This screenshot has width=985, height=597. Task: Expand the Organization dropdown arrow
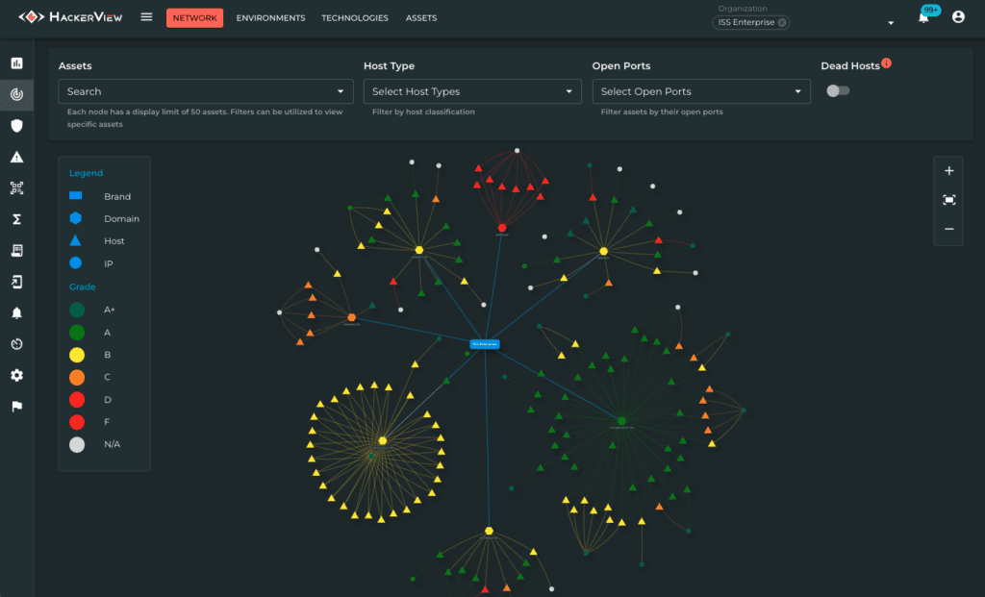tap(890, 23)
